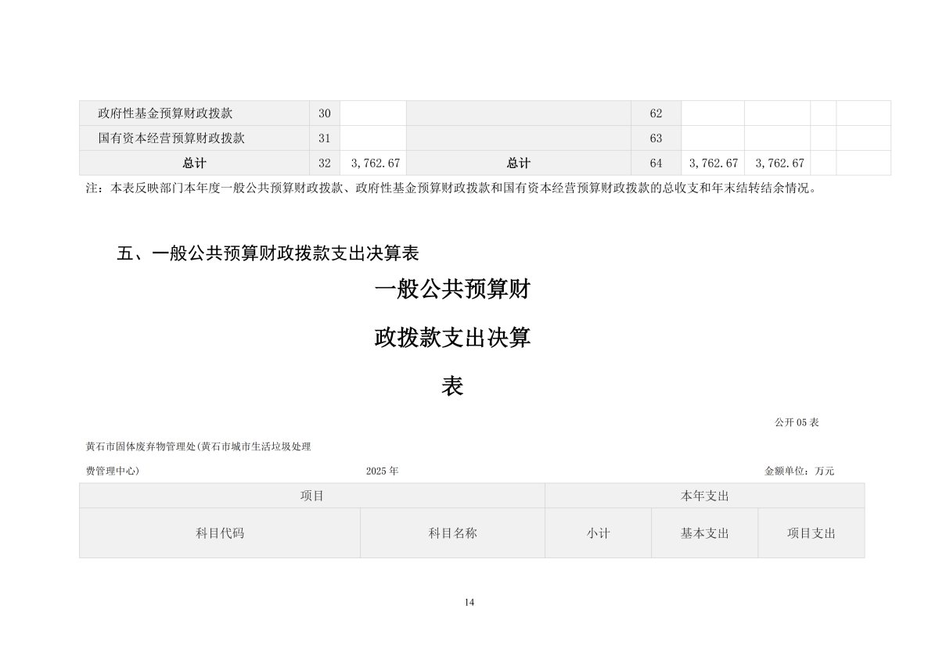Viewport: 939px width, 663px height.
Task: Select the 国有资本经营预算财政拨款 row label
Action: pos(171,138)
